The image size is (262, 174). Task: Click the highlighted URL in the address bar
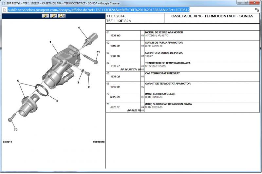(99, 10)
